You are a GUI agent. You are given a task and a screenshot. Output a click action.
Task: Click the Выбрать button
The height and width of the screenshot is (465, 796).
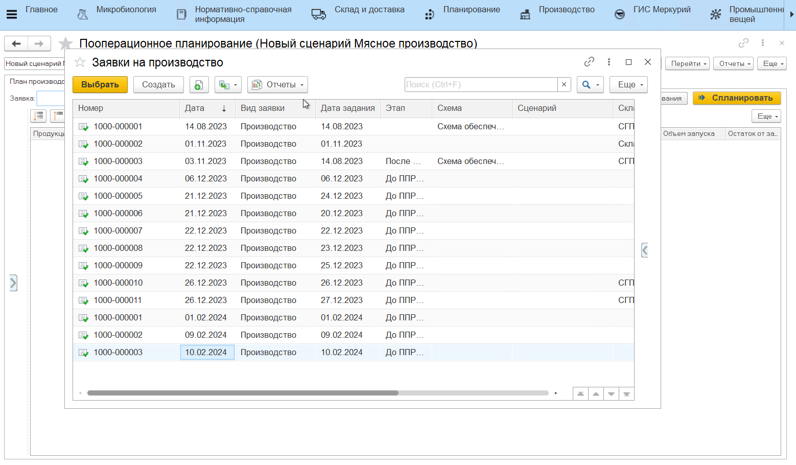[x=100, y=85]
